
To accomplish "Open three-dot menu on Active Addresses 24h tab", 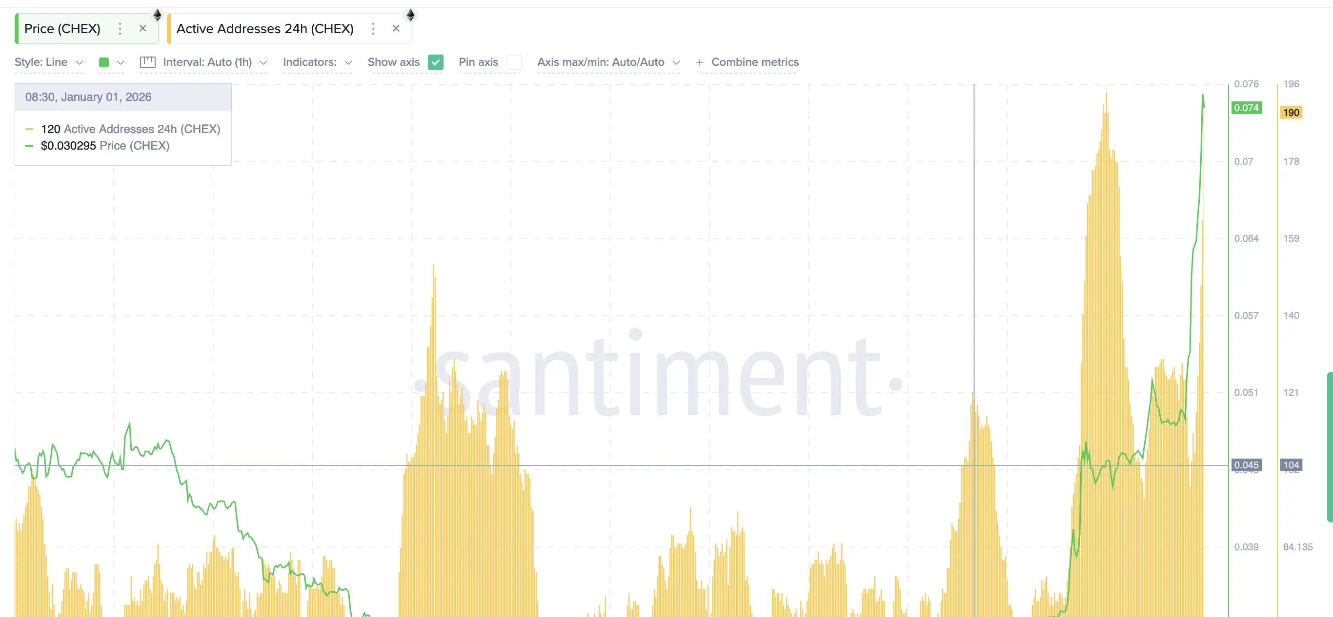I will [x=373, y=28].
